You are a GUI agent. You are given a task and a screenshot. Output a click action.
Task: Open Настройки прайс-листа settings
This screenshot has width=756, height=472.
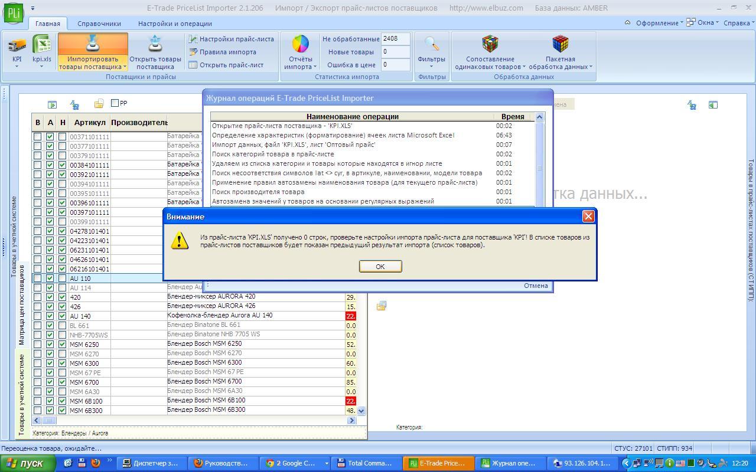tap(231, 39)
